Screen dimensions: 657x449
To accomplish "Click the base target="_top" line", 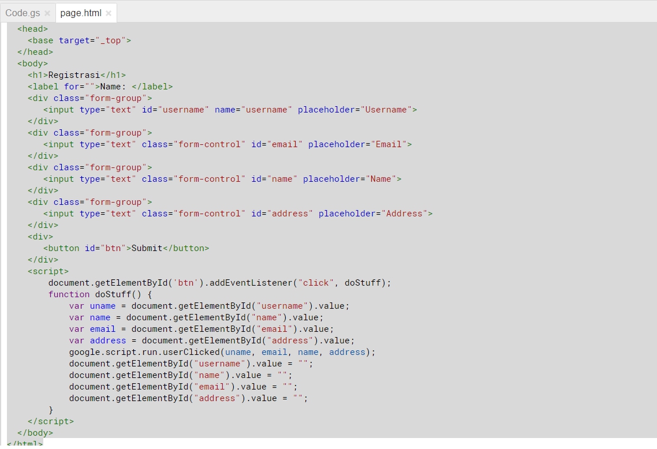I will 80,40.
